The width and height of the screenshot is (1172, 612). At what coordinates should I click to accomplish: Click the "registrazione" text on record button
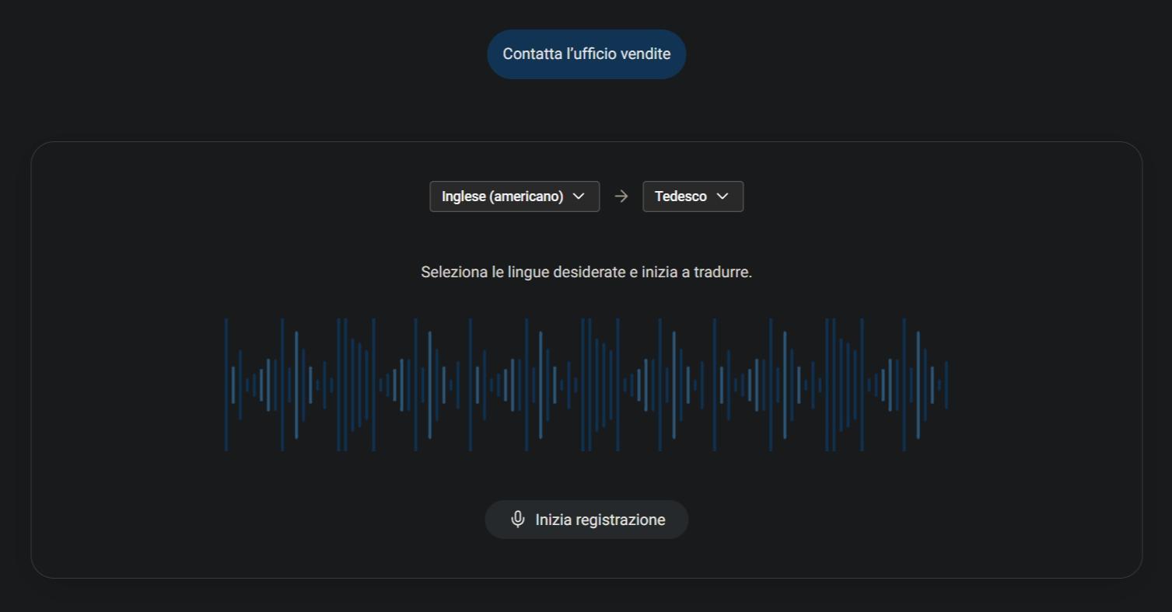click(620, 520)
